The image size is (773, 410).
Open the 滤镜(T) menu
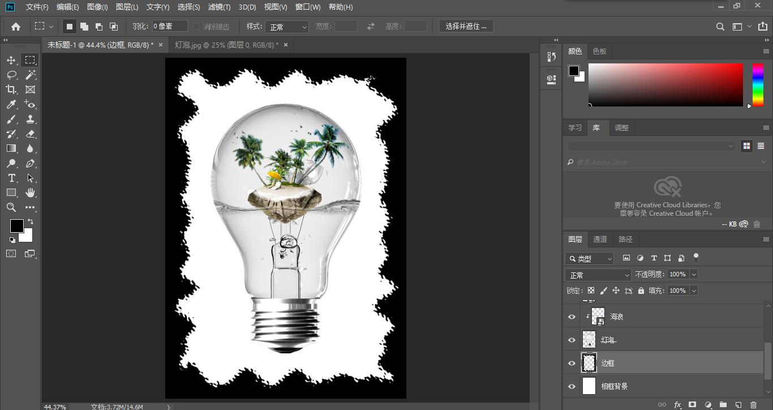point(219,7)
